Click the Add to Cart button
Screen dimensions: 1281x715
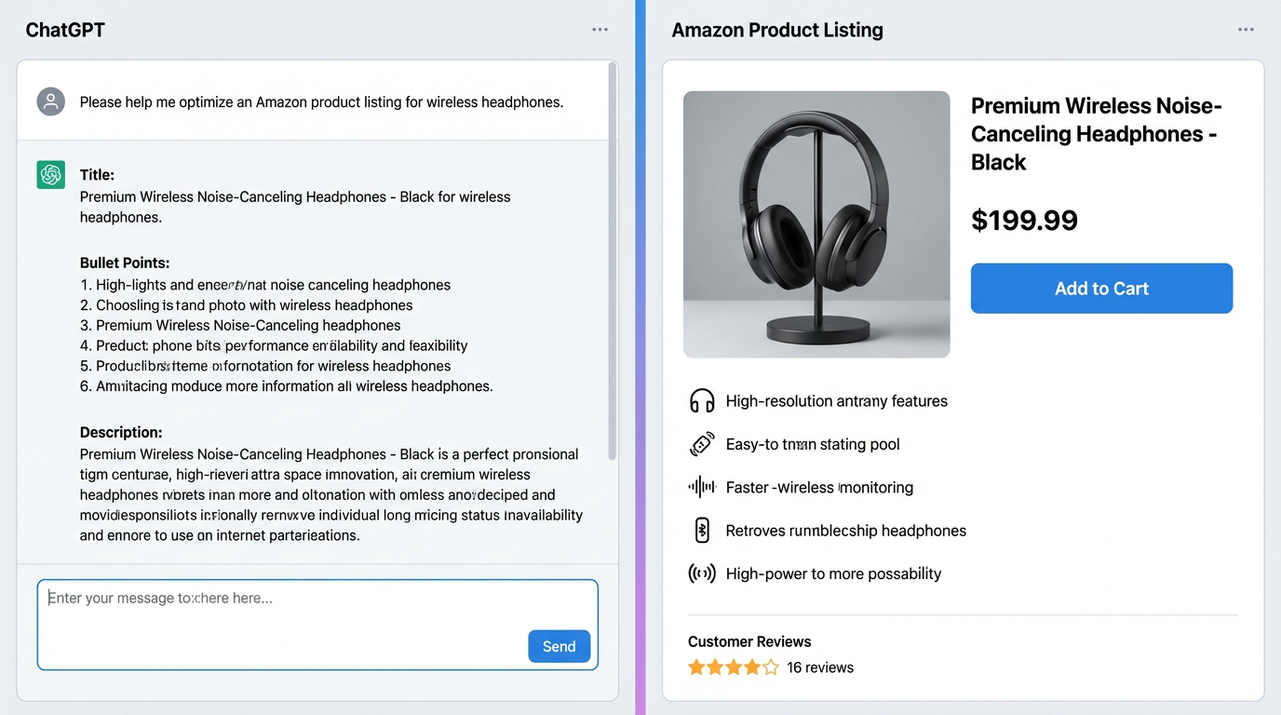tap(1101, 289)
